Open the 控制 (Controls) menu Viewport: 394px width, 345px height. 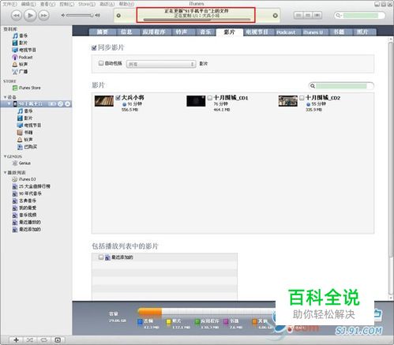pos(67,4)
